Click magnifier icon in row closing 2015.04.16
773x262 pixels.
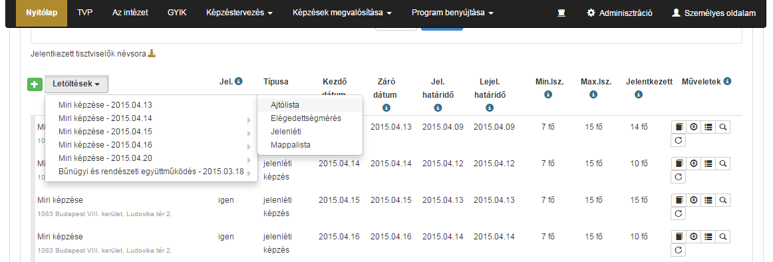pos(722,236)
